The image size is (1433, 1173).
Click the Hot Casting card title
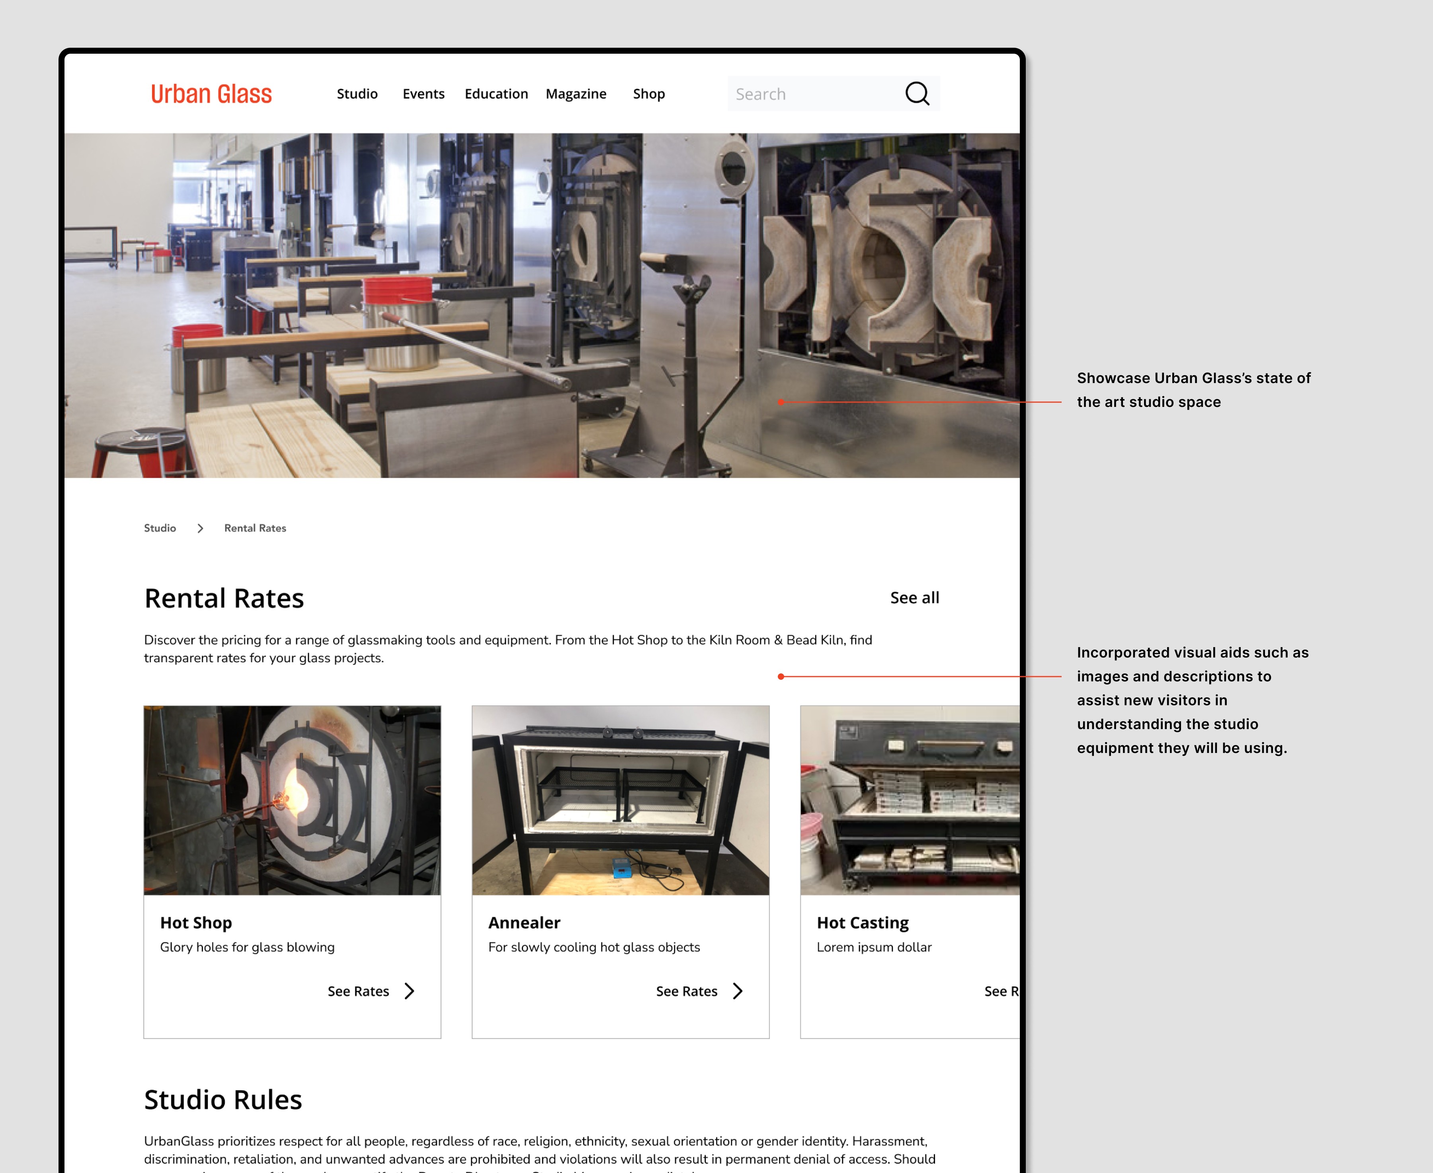[862, 923]
